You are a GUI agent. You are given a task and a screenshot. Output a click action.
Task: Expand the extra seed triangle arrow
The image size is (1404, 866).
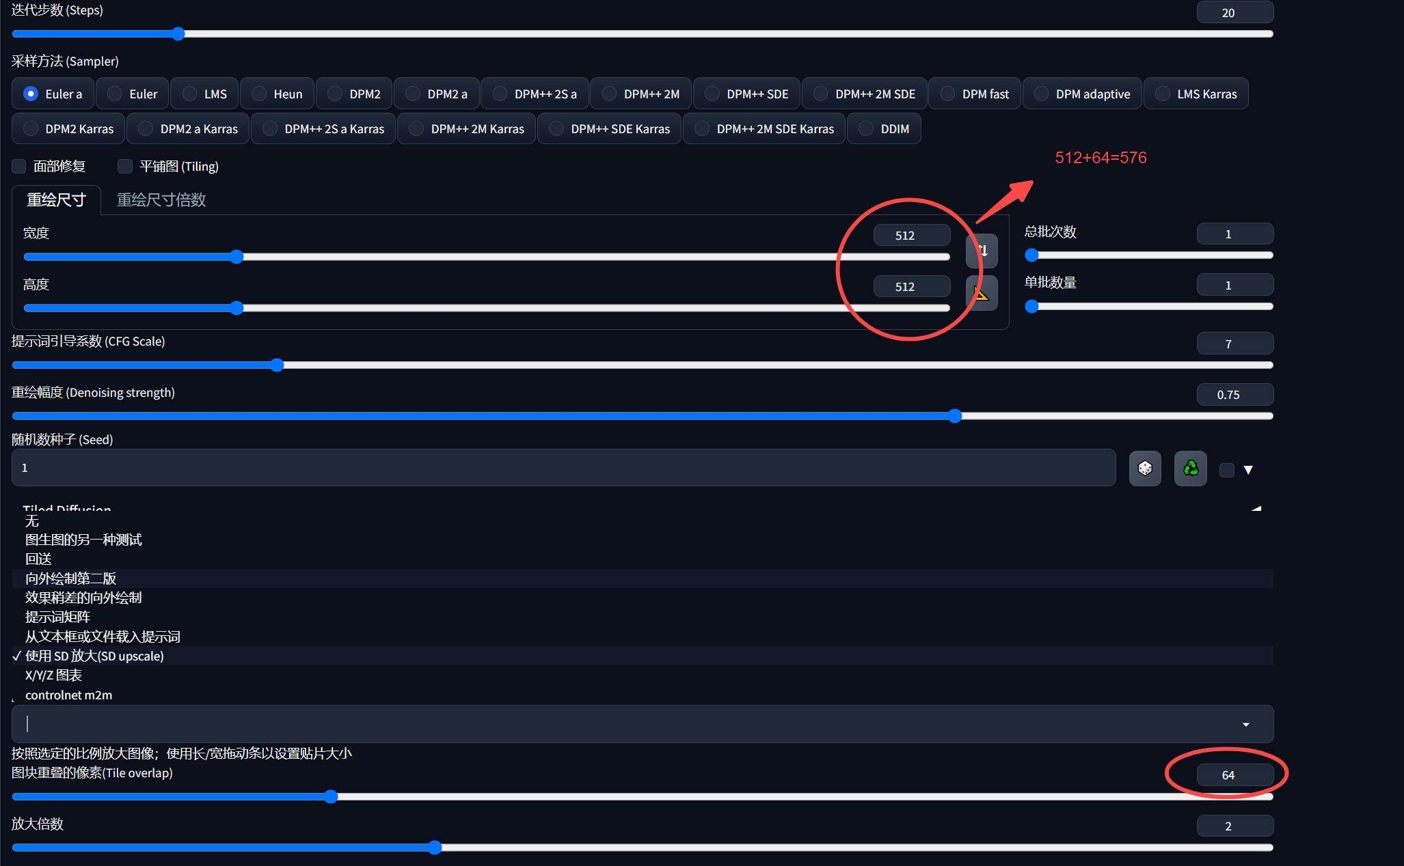[x=1248, y=470]
